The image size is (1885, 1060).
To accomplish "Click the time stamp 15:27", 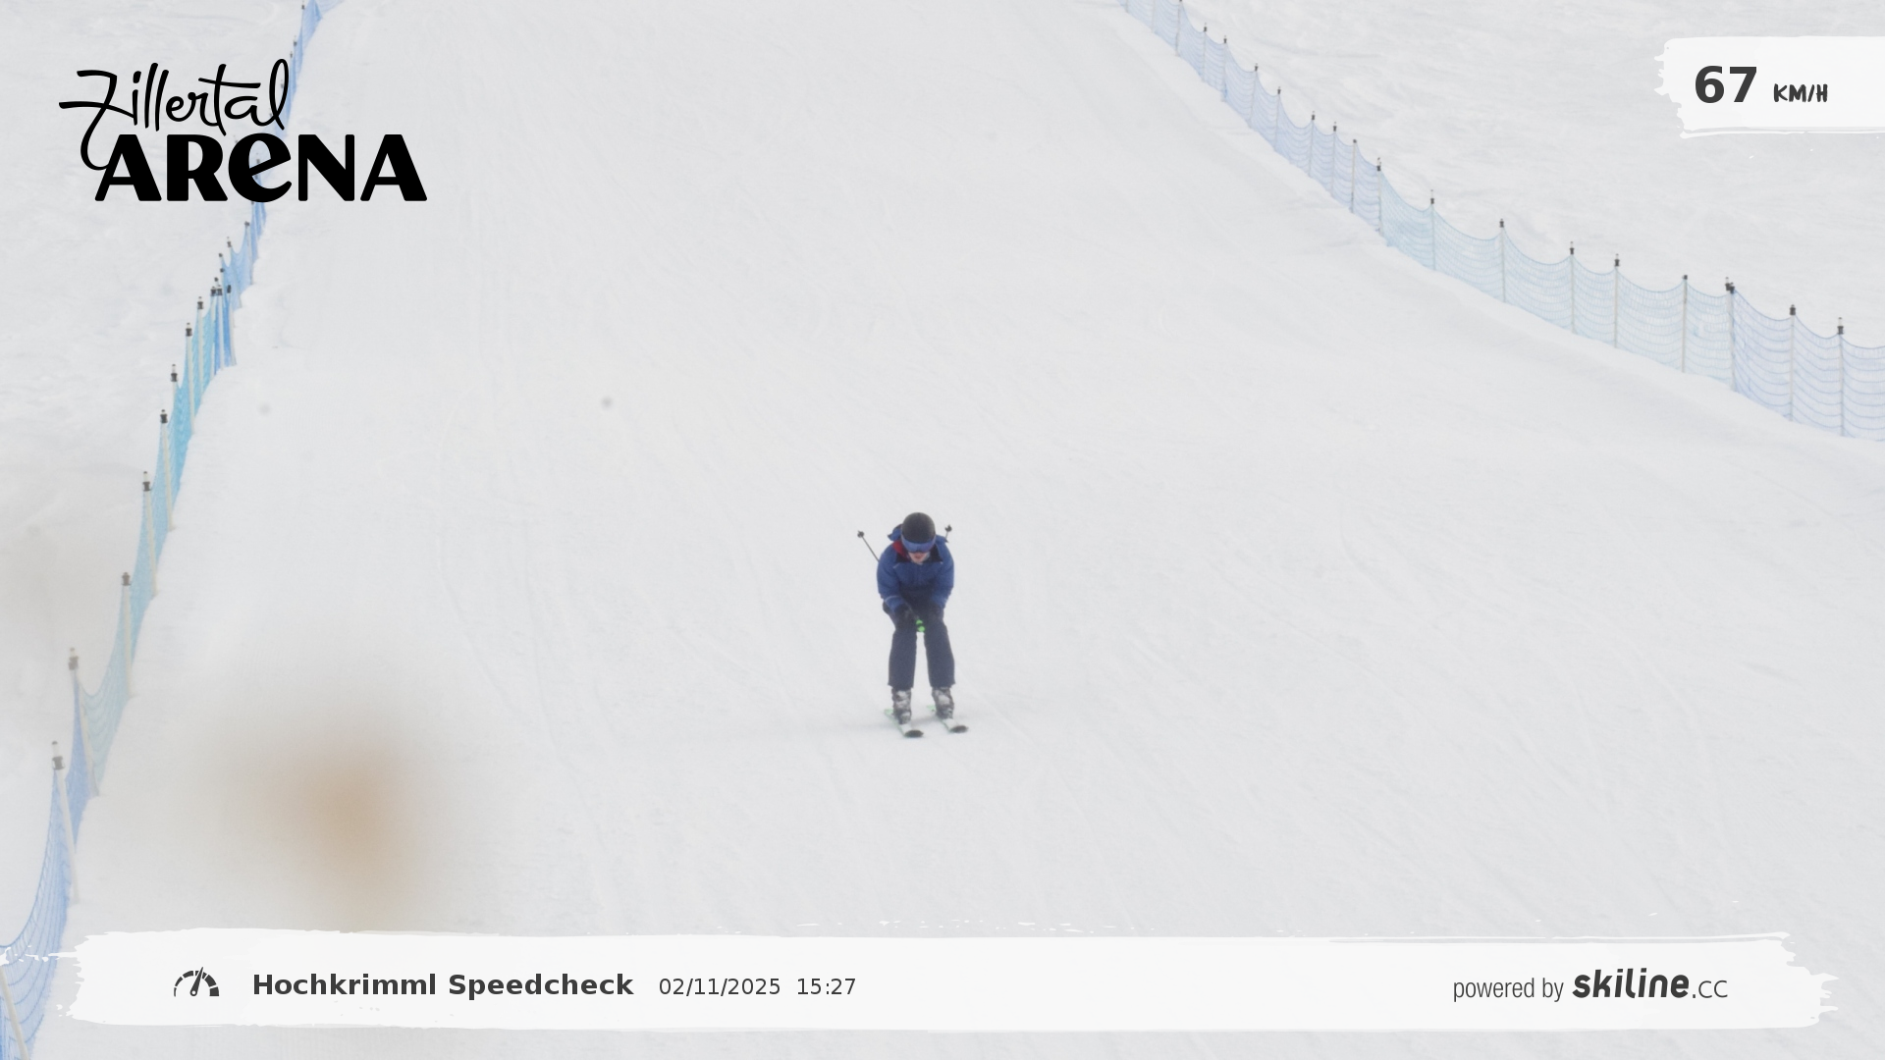I will pos(827,987).
